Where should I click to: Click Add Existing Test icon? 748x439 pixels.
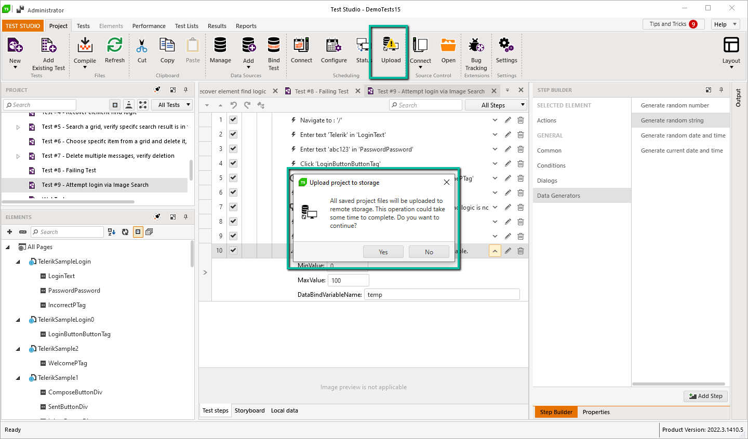click(x=48, y=46)
